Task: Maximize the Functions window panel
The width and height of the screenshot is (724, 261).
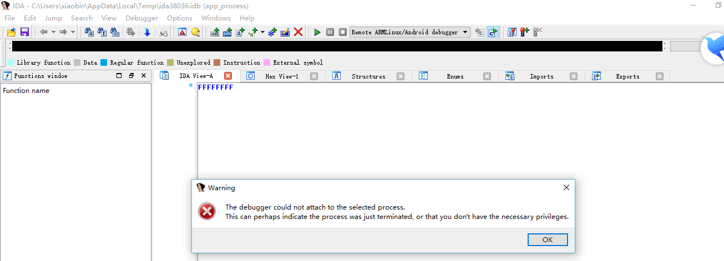Action: pyautogui.click(x=119, y=76)
